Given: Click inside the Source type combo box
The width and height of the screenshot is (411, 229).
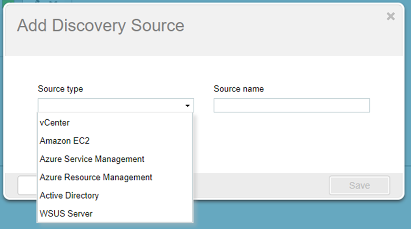Looking at the screenshot, I should pyautogui.click(x=111, y=106).
